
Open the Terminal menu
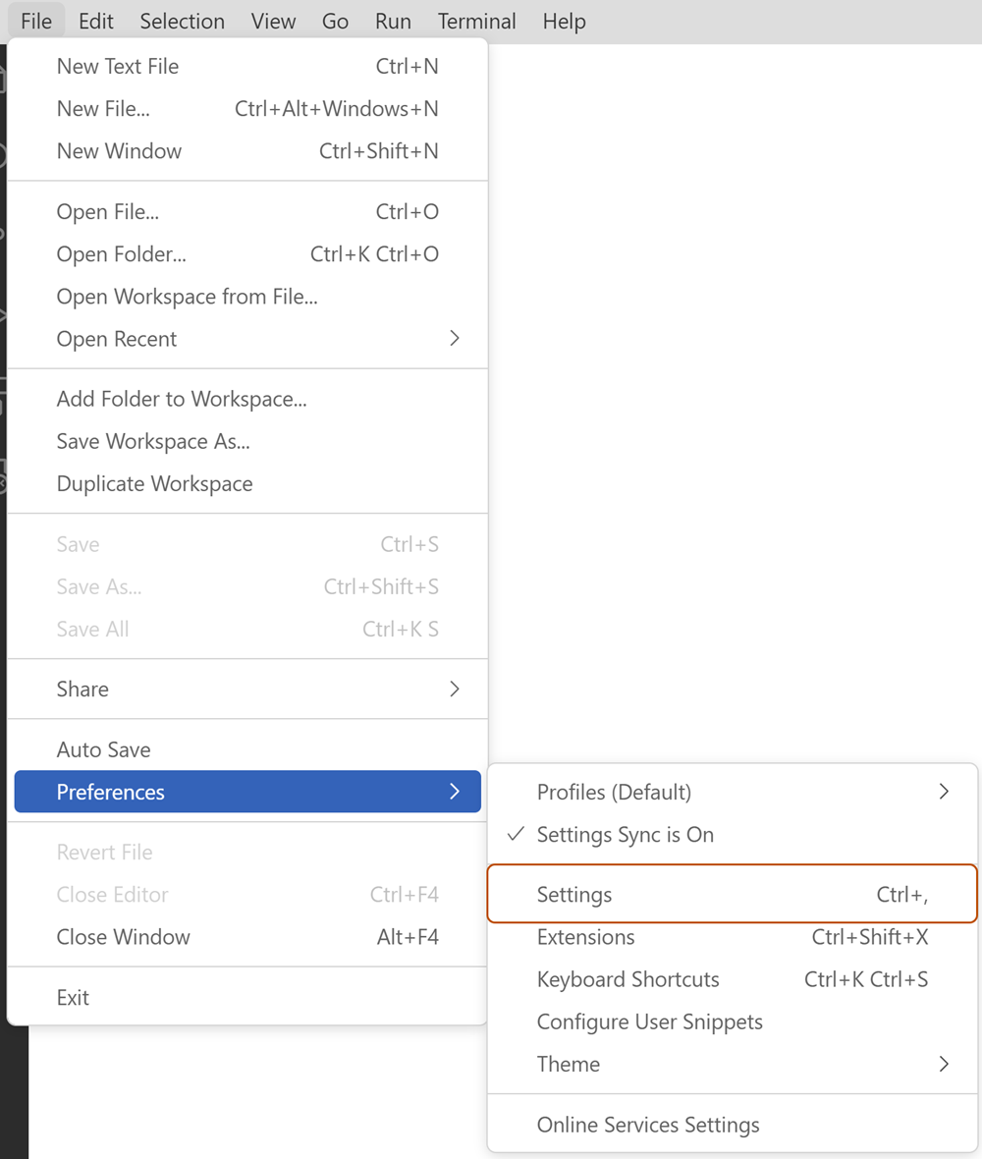click(x=476, y=21)
